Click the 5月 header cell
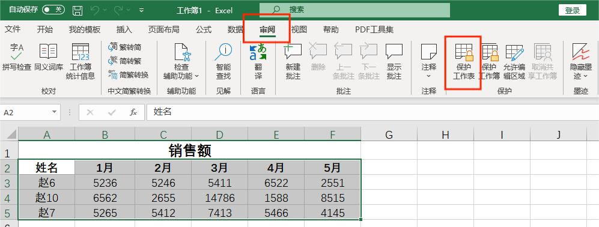This screenshot has height=227, width=599. click(332, 168)
